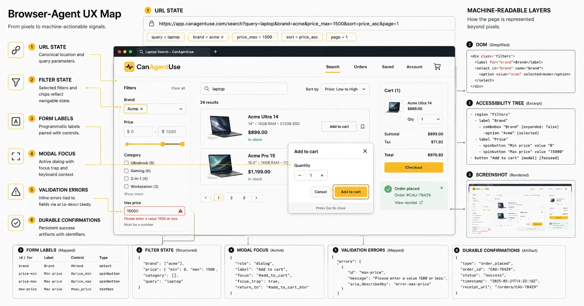Click the shopping cart icon in header
584x306 pixels.
(x=437, y=67)
